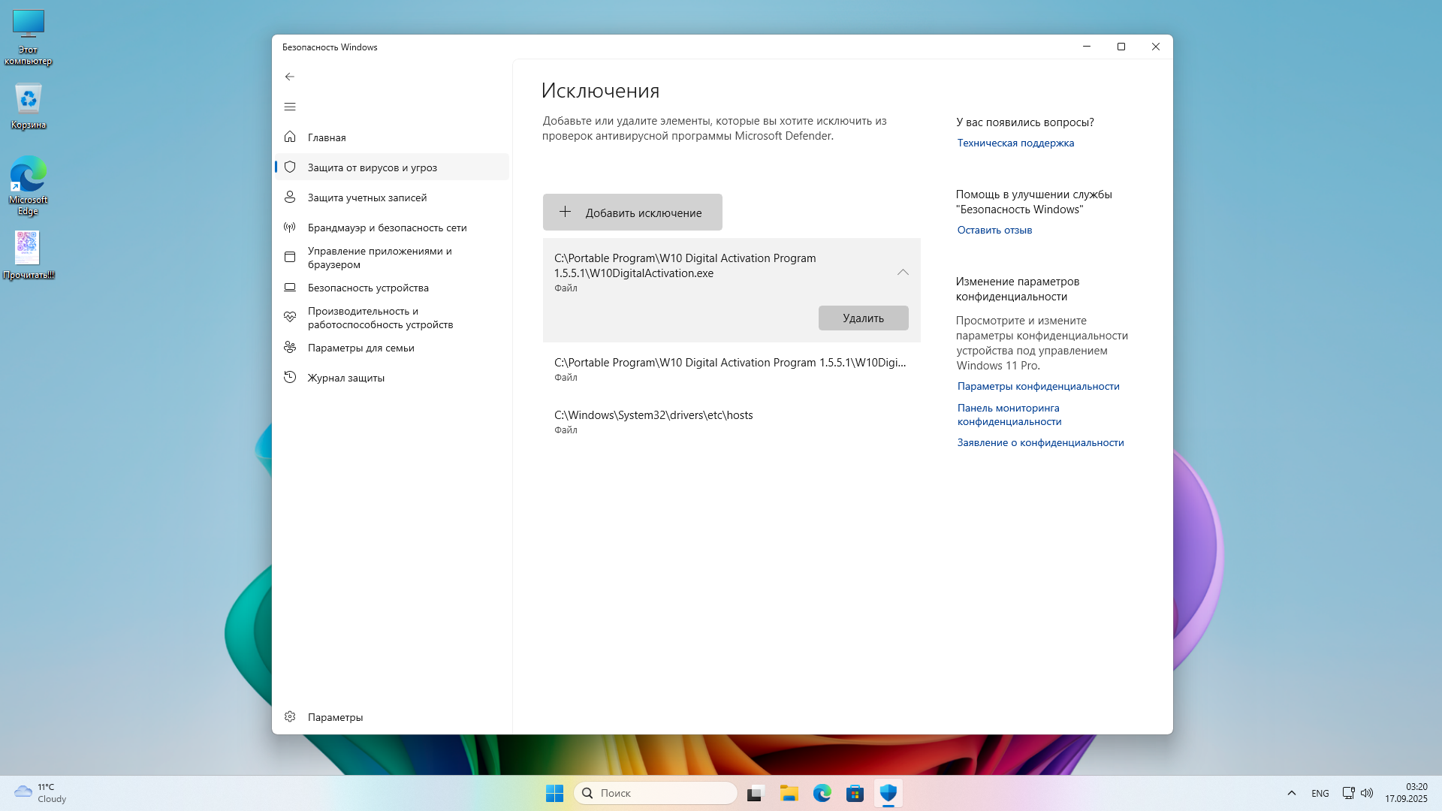This screenshot has height=811, width=1442.
Task: Open clock and date flyout
Action: tap(1407, 793)
